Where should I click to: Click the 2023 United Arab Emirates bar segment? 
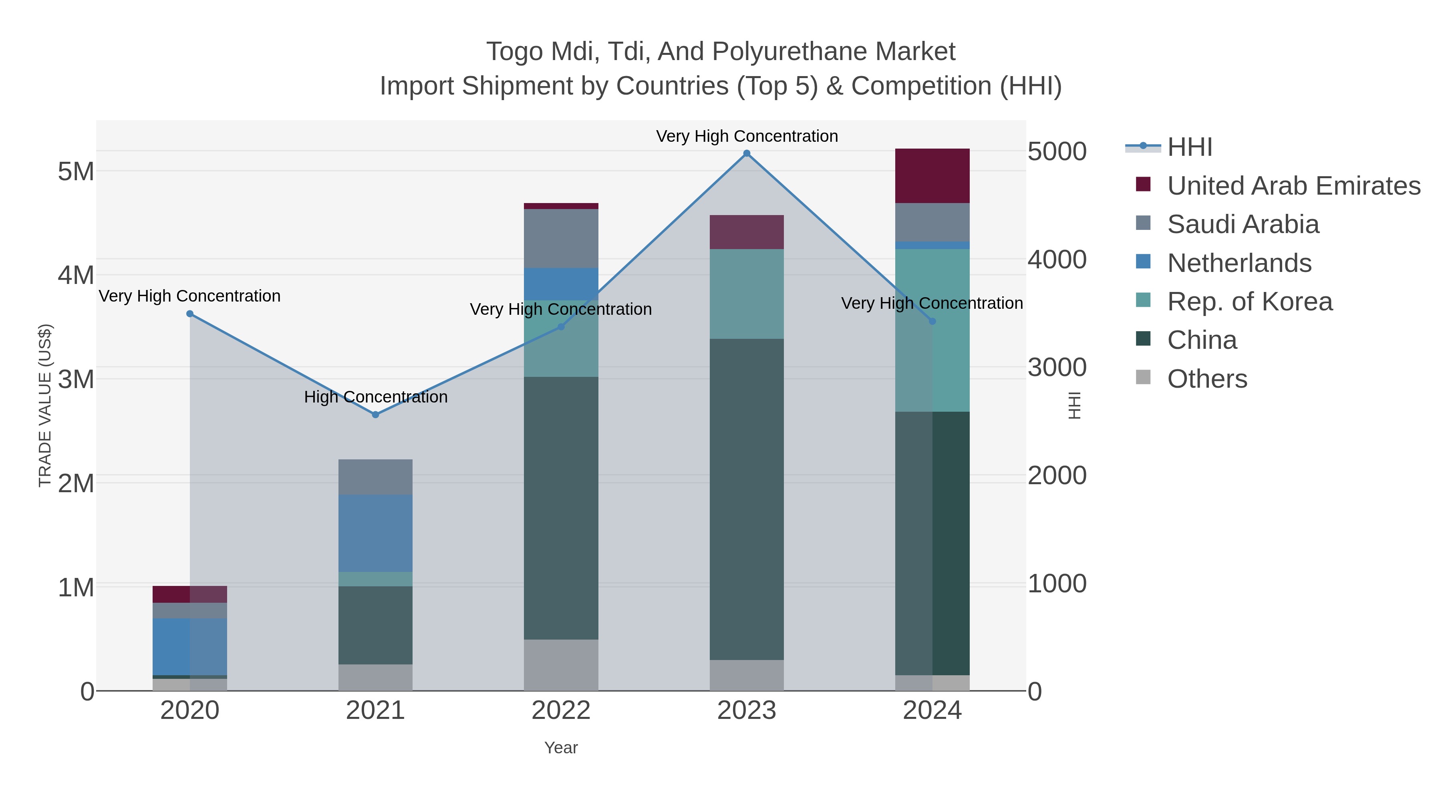pos(747,232)
